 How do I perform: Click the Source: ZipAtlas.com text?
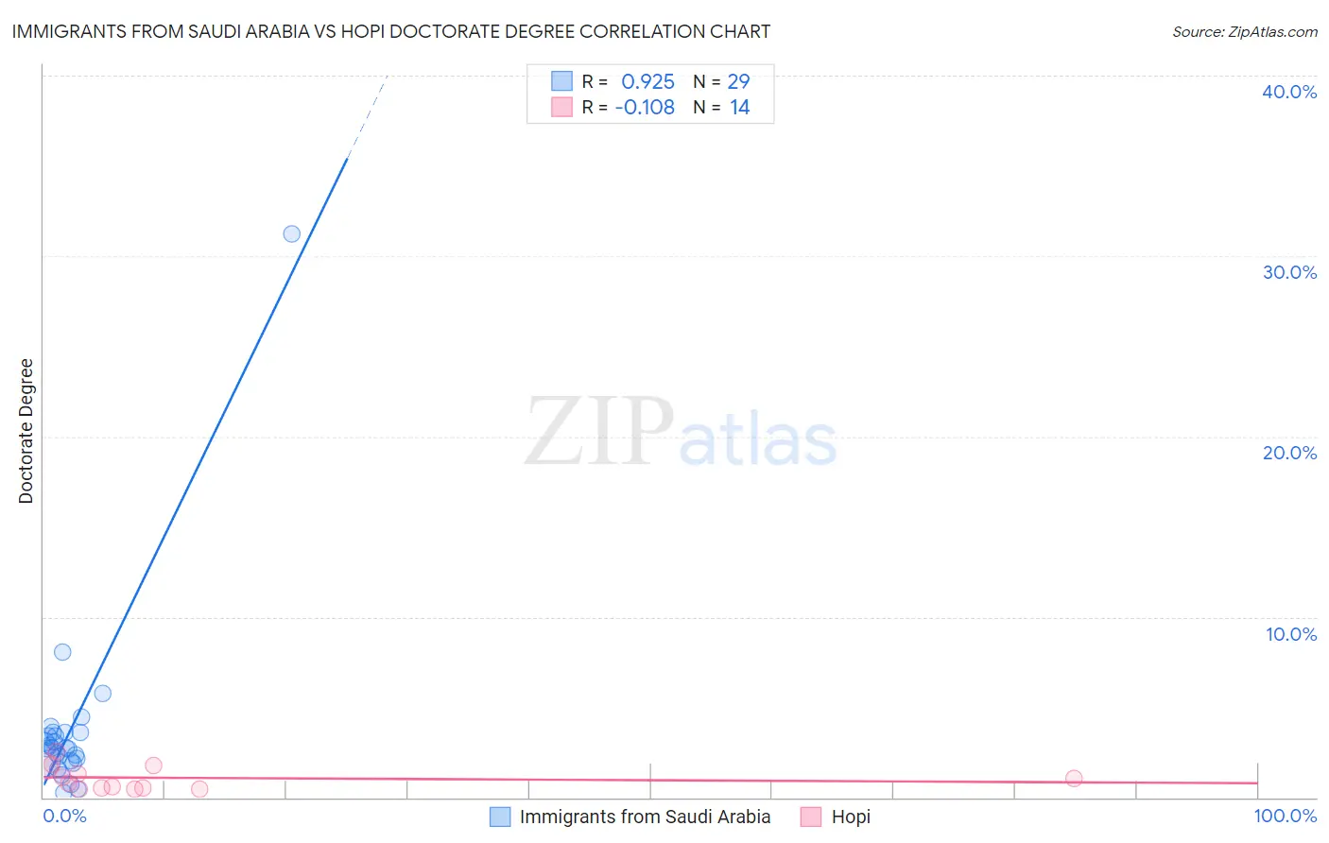click(x=1245, y=31)
